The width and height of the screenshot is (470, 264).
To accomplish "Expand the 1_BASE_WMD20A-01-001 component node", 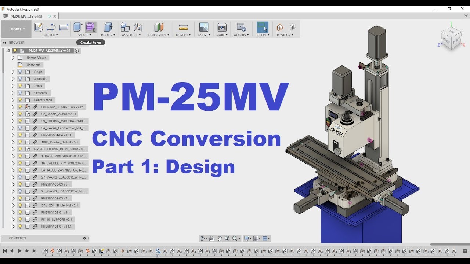I will pos(13,156).
